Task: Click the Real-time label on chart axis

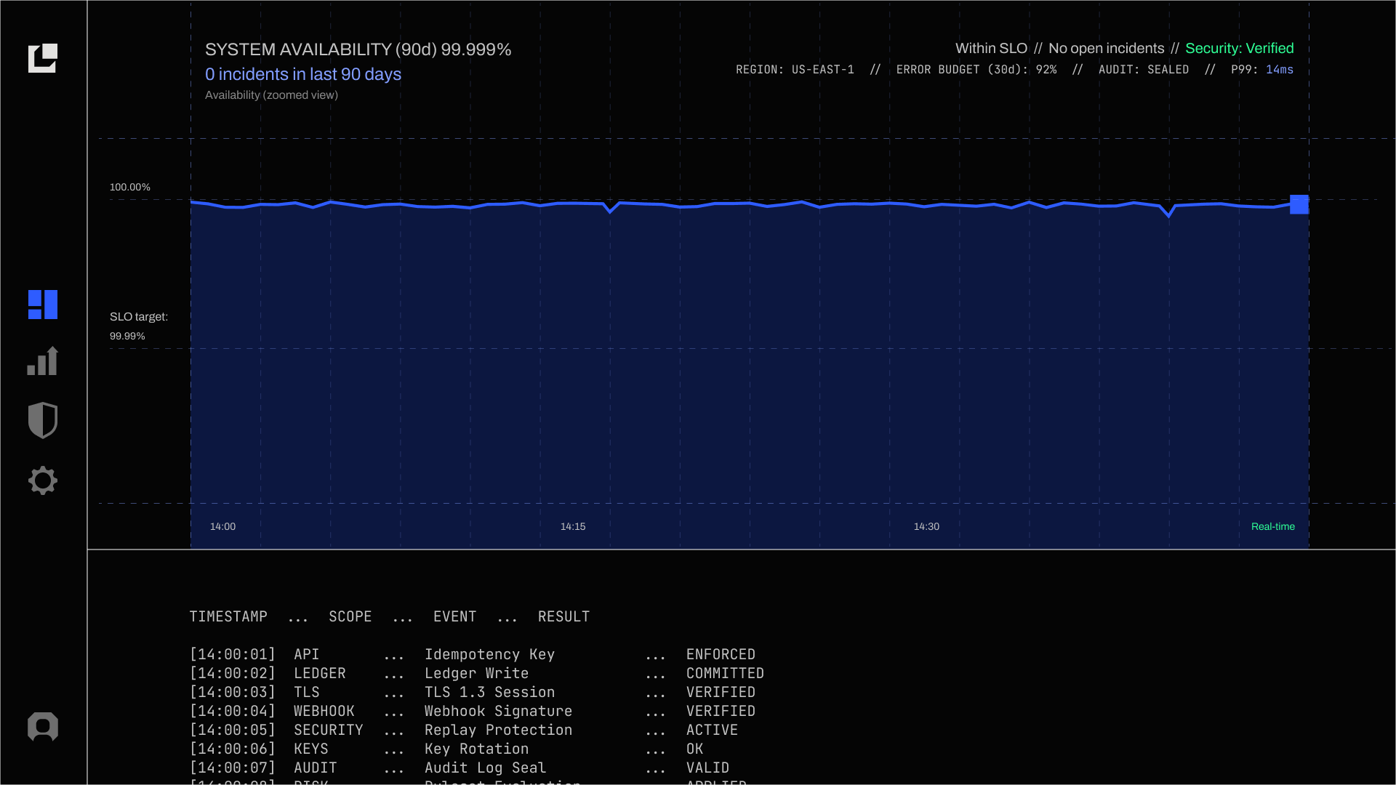Action: coord(1272,526)
